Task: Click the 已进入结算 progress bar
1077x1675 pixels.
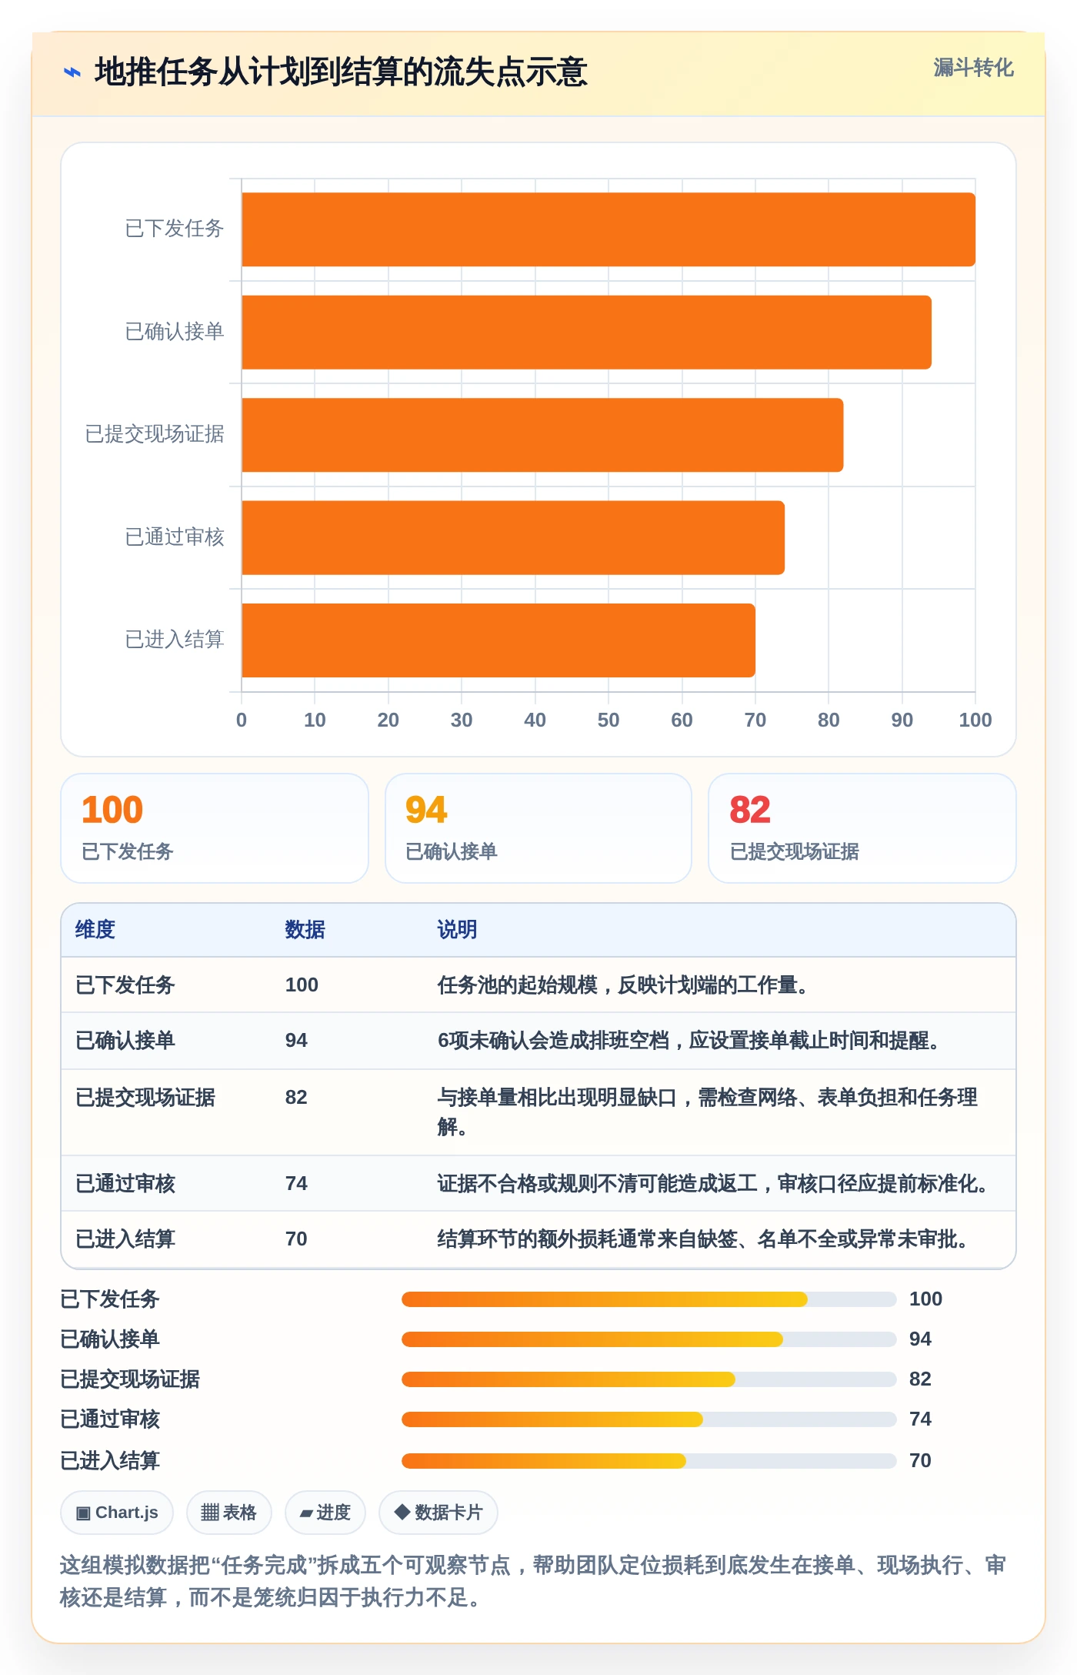Action: click(x=649, y=1461)
